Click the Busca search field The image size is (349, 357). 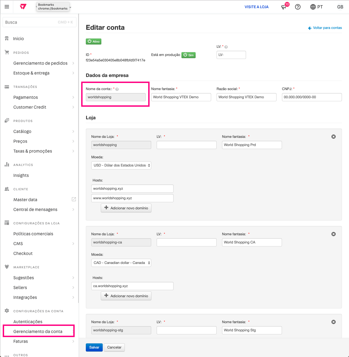39,22
